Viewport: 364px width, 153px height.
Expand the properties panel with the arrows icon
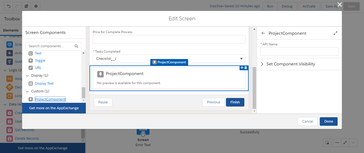[x=335, y=33]
